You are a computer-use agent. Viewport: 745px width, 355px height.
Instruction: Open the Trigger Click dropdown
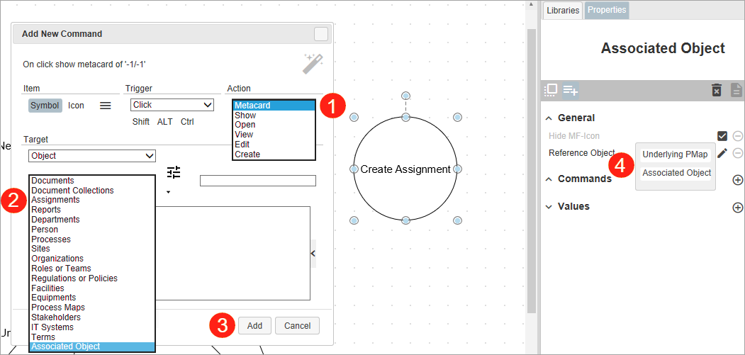point(172,105)
